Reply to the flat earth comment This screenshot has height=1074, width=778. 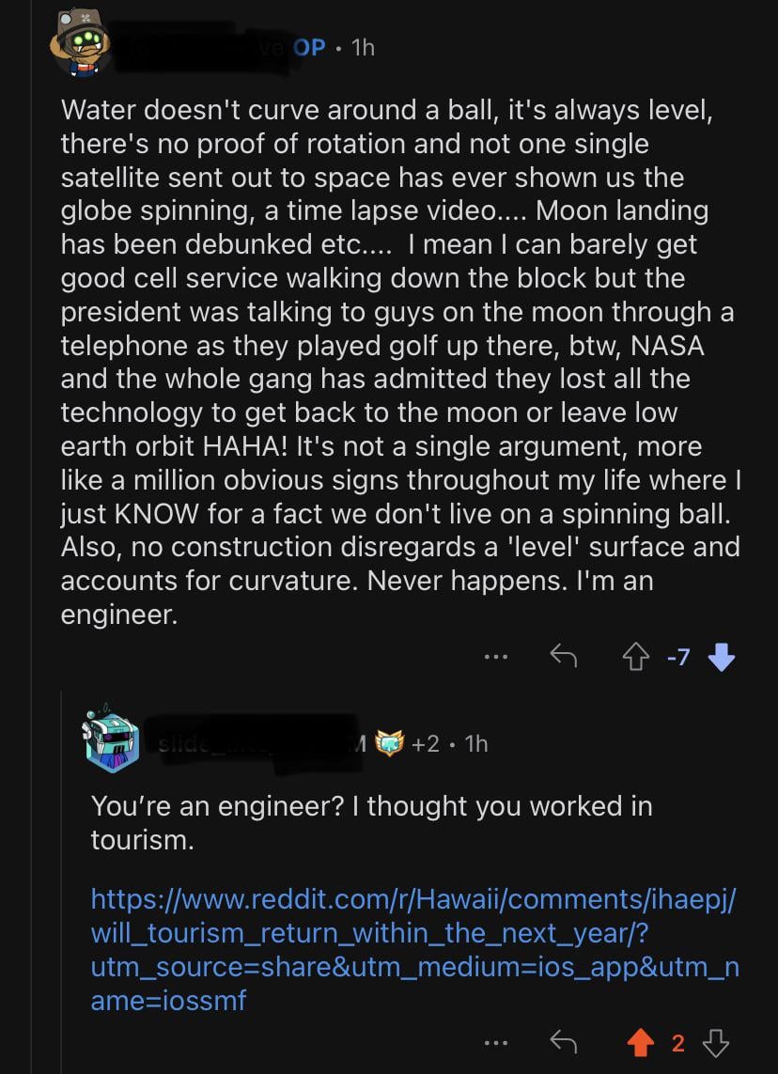pyautogui.click(x=562, y=657)
